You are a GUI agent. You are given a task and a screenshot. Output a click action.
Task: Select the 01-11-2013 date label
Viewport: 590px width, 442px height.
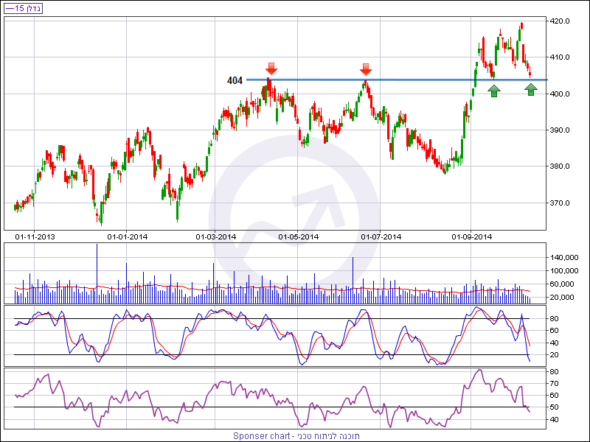[x=35, y=236]
